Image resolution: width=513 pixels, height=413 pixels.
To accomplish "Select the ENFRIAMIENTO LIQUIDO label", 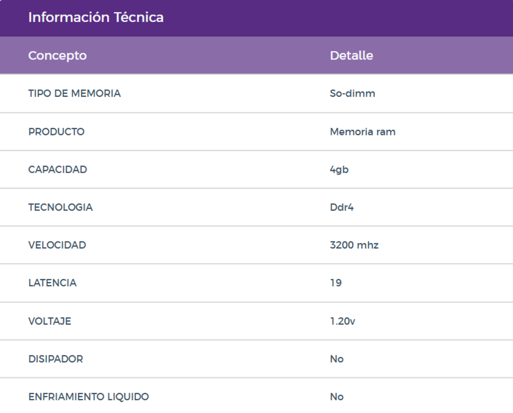I will 89,397.
